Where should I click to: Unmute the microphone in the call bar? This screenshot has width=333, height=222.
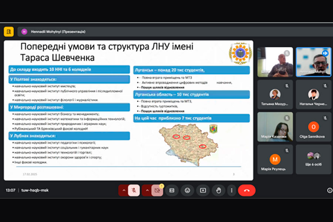(134, 190)
